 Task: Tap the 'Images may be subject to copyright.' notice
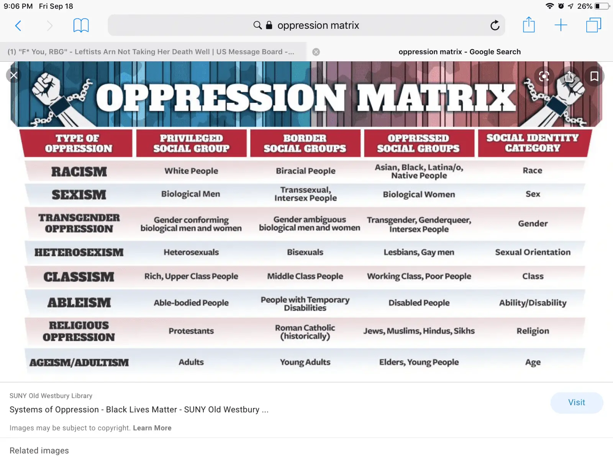pyautogui.click(x=70, y=428)
